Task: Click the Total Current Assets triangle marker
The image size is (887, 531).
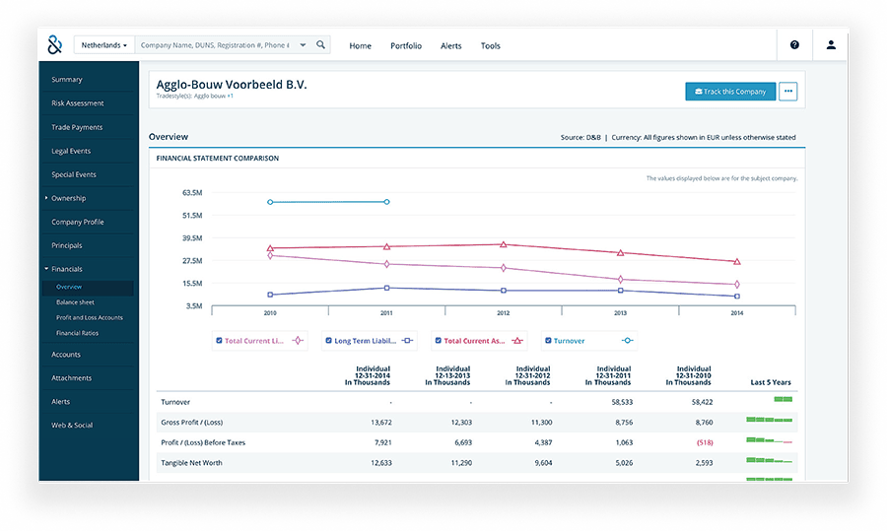Action: (x=517, y=341)
